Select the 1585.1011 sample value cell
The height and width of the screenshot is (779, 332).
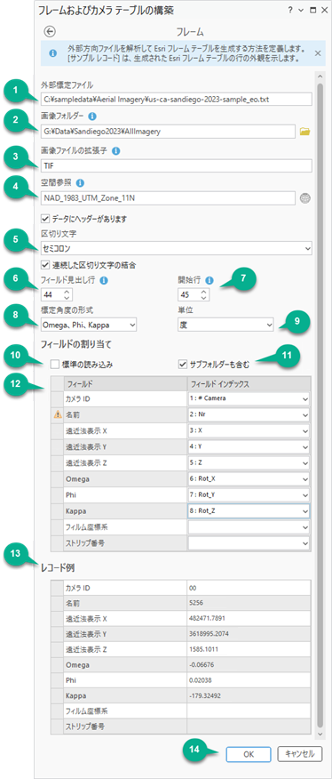pyautogui.click(x=249, y=650)
